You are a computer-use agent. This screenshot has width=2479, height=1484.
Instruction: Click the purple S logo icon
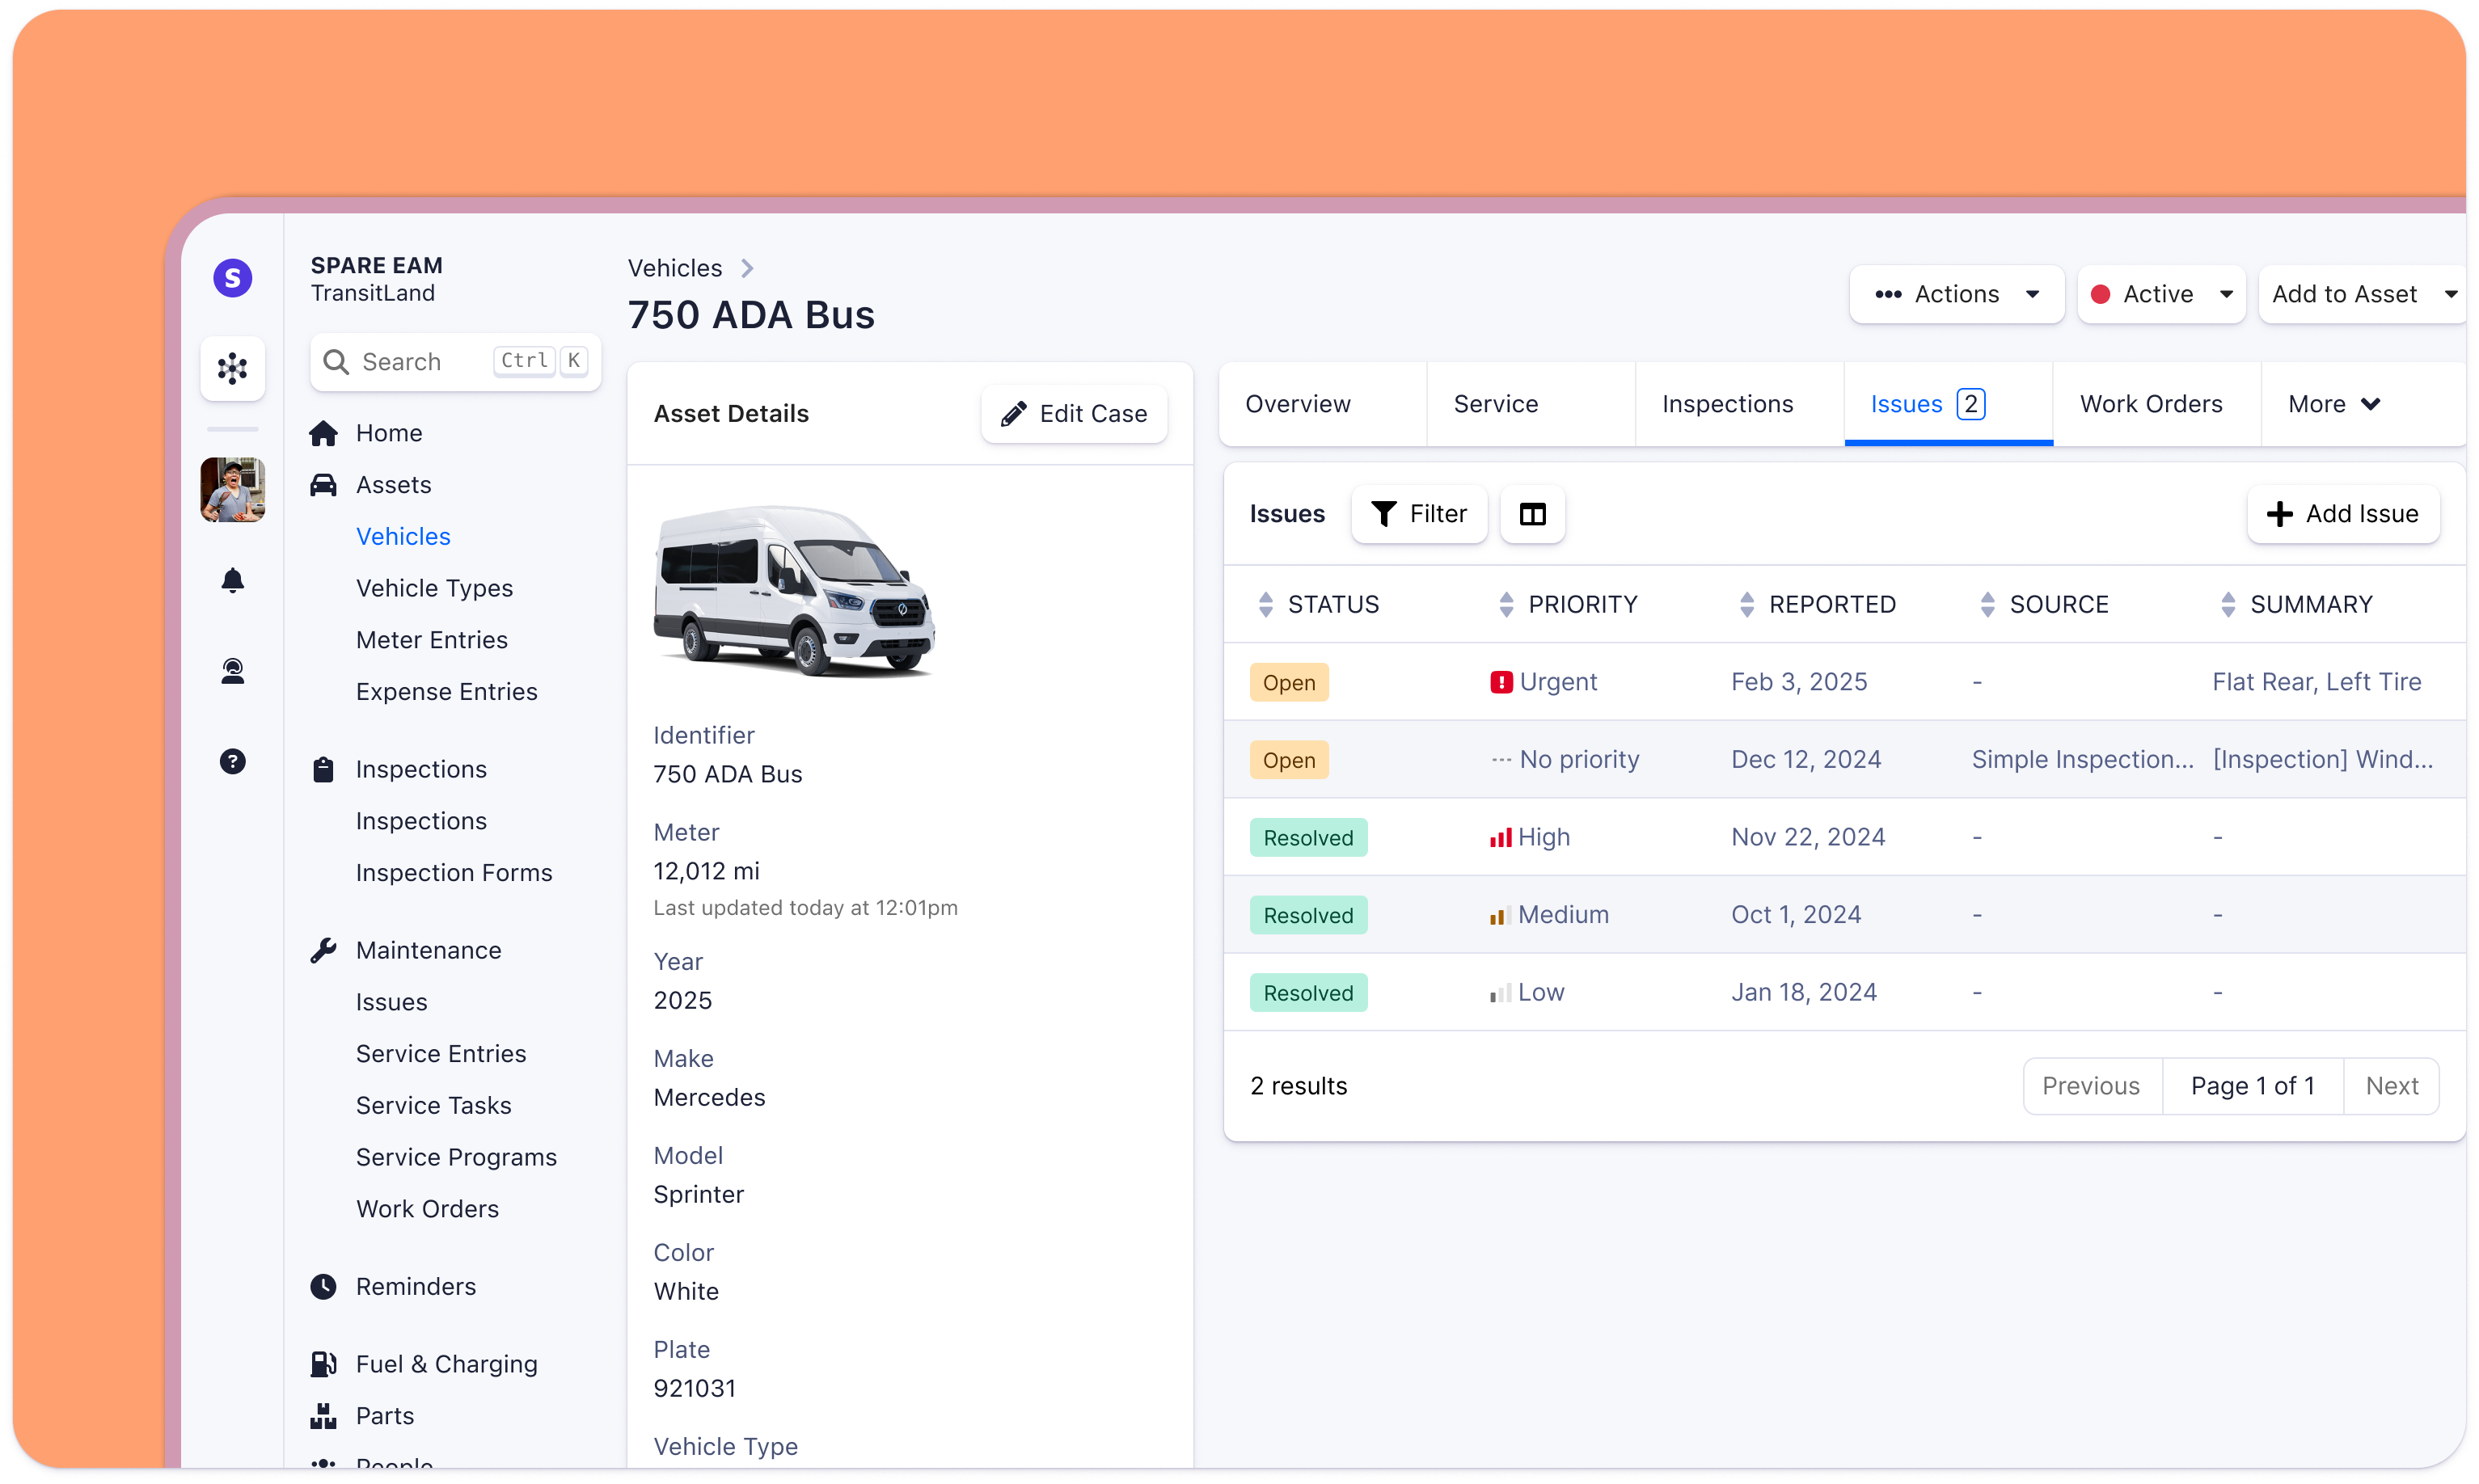tap(232, 278)
